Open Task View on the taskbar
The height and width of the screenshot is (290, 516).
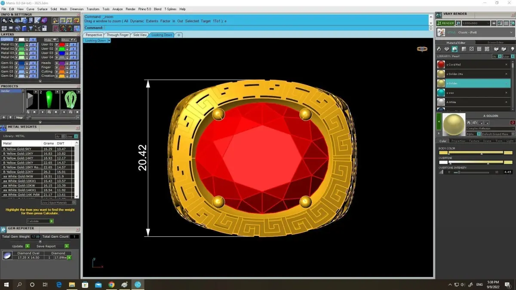(x=45, y=284)
